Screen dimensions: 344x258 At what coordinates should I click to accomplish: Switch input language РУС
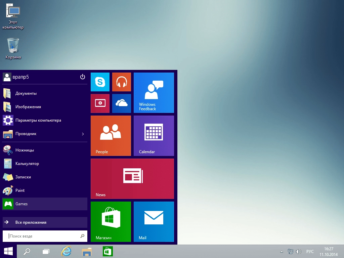[x=310, y=251]
